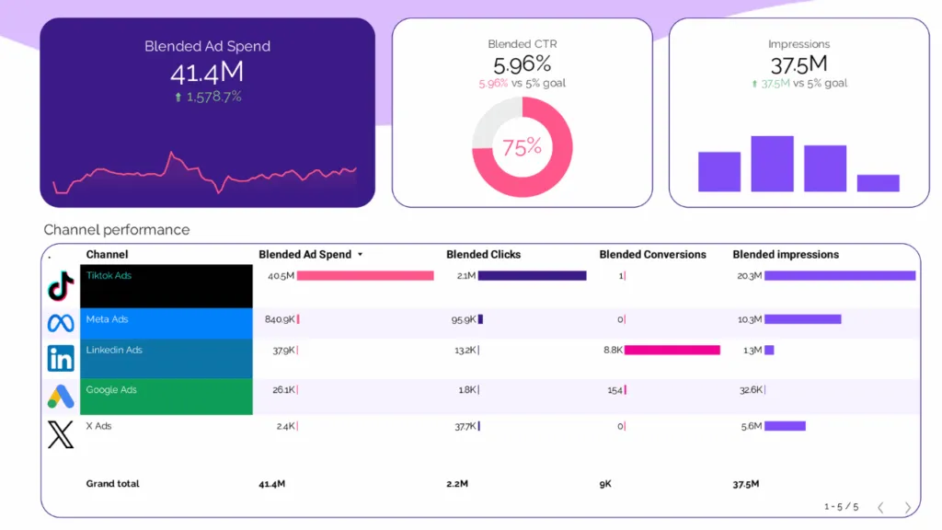Select the LinkedIn channel icon
Viewport: 942px width, 530px height.
59,357
